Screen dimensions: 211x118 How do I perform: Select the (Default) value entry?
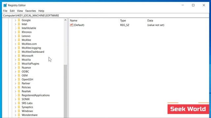(79, 25)
